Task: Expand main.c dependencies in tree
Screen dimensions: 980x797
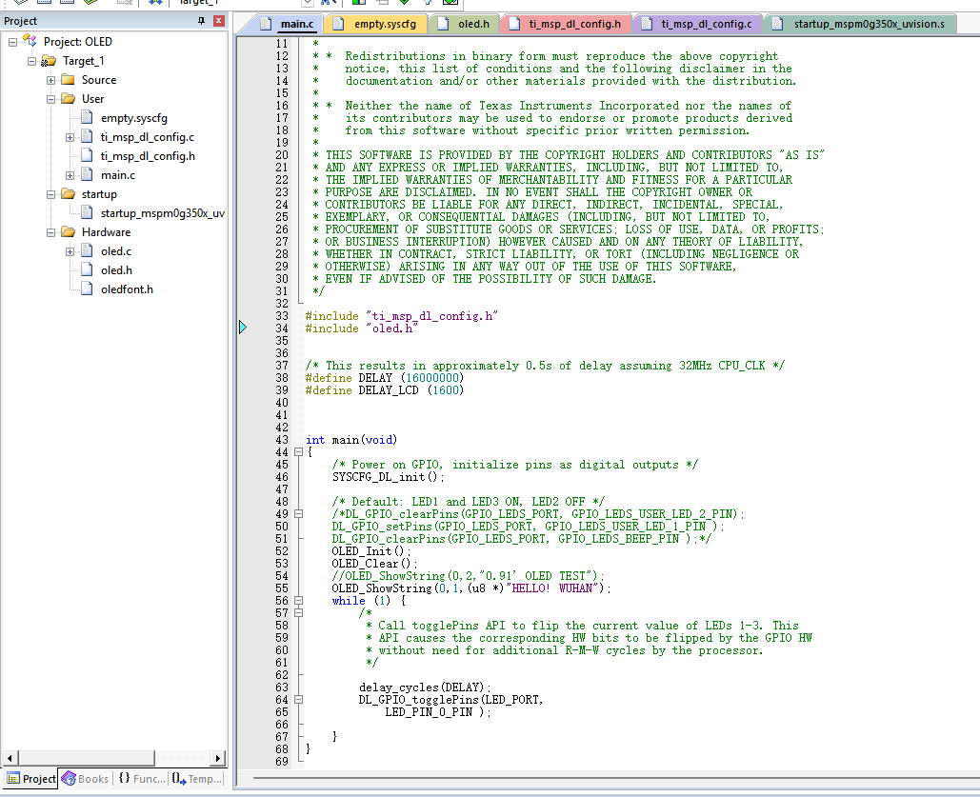Action: pyautogui.click(x=70, y=175)
